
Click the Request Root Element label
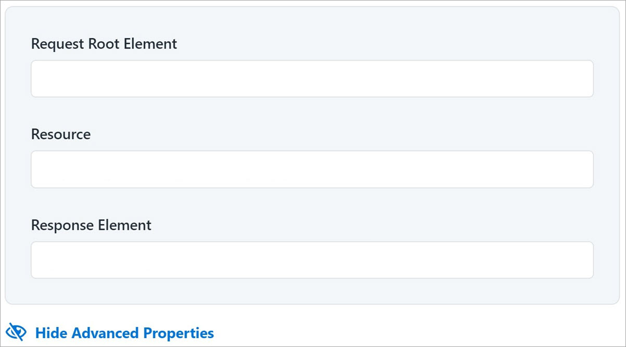pos(104,44)
